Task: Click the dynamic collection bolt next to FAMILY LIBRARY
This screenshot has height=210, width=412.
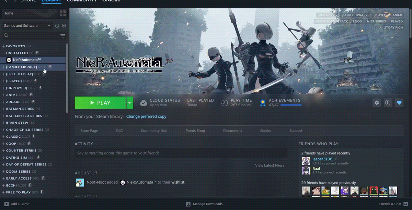Action: point(50,67)
